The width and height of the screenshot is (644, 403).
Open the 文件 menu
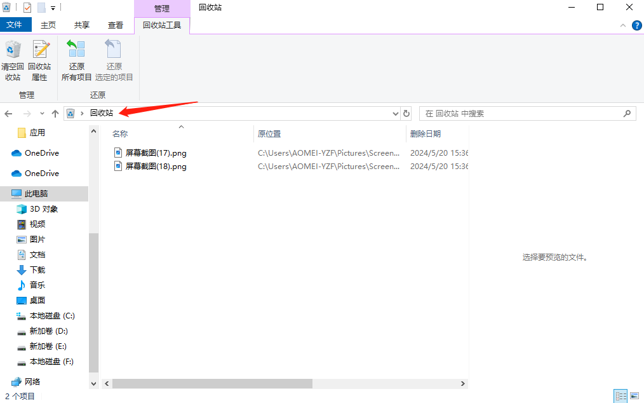click(x=16, y=25)
